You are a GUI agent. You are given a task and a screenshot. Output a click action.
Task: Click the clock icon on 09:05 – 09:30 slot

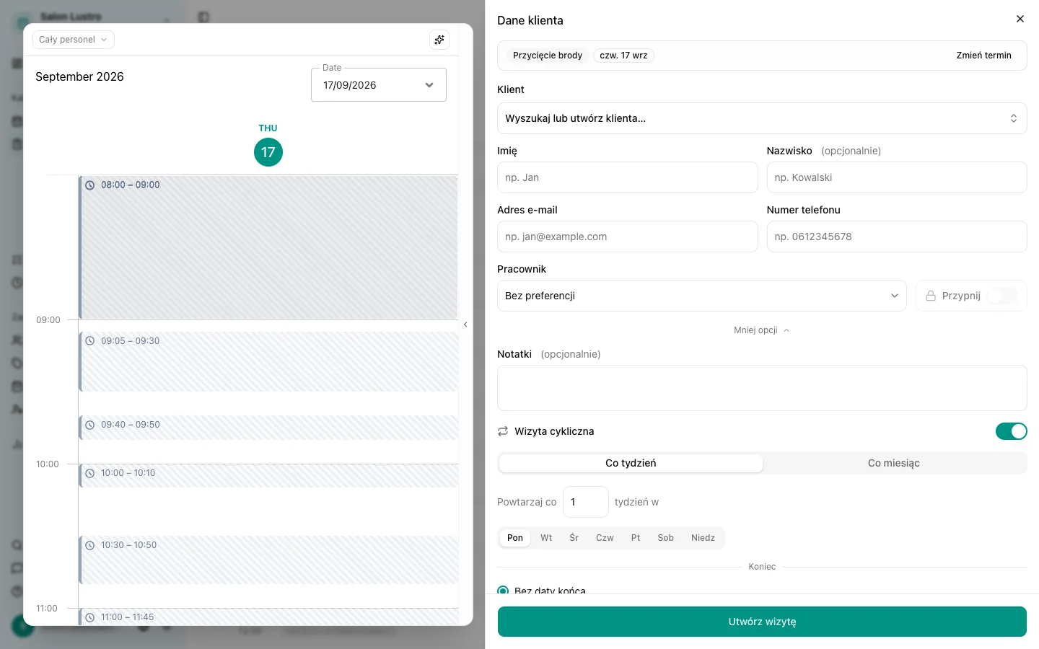click(x=90, y=341)
